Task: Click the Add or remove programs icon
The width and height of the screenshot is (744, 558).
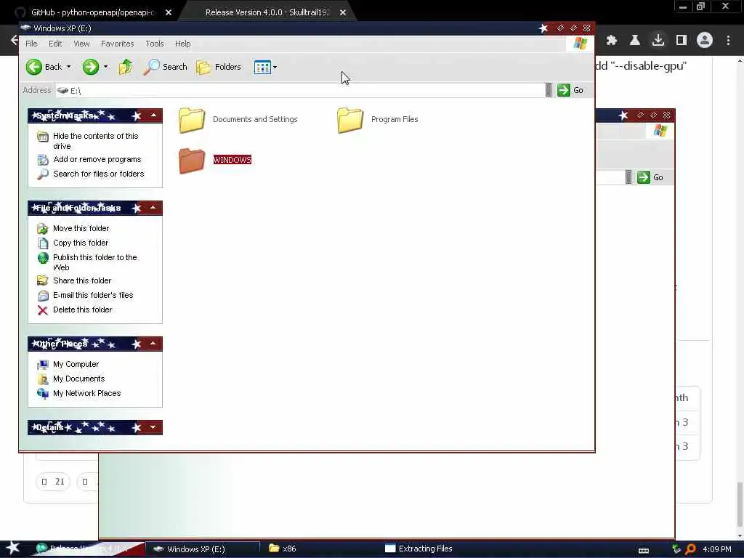Action: pyautogui.click(x=43, y=159)
